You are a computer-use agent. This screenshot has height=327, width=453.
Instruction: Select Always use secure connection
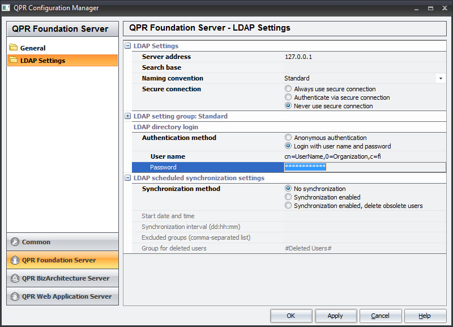point(288,88)
